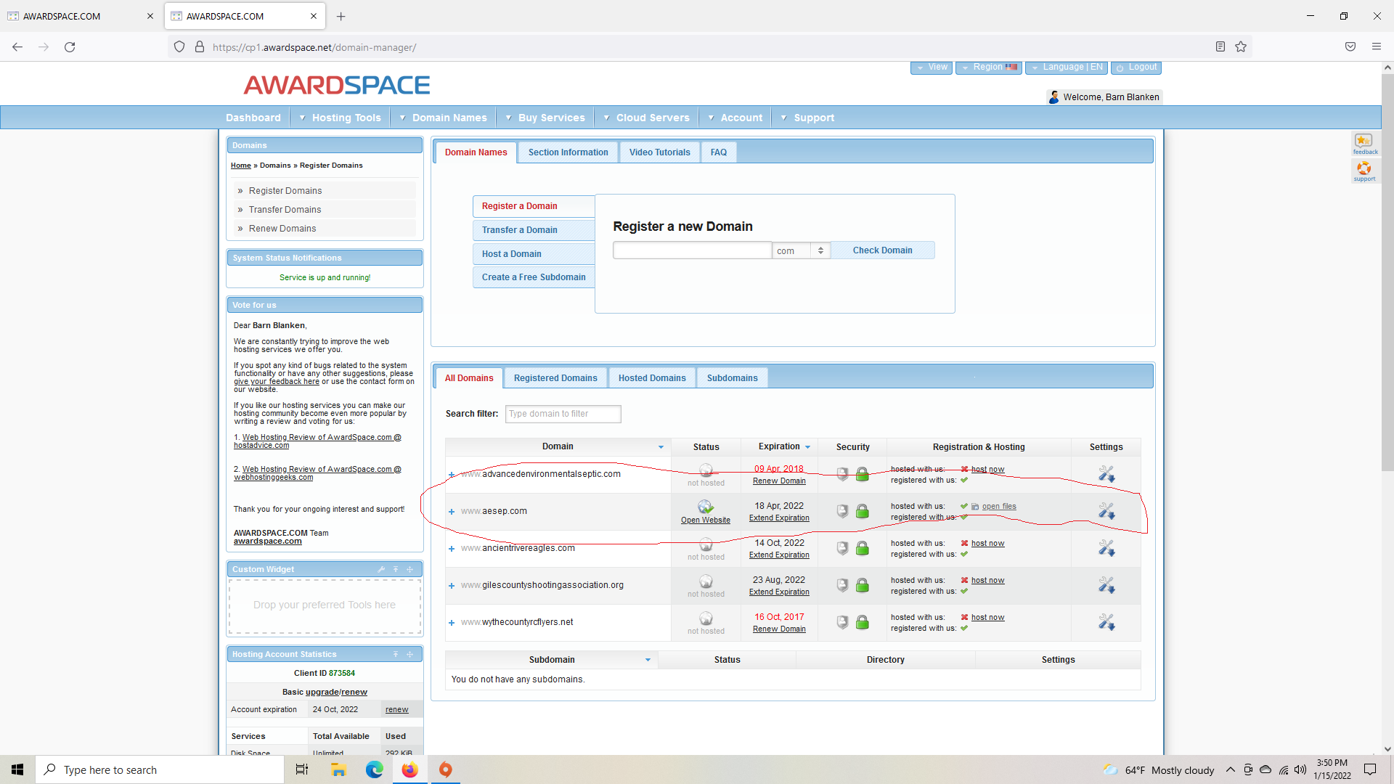
Task: Expand the advancedenvironmentalseptic.com row plus sign
Action: [x=452, y=475]
